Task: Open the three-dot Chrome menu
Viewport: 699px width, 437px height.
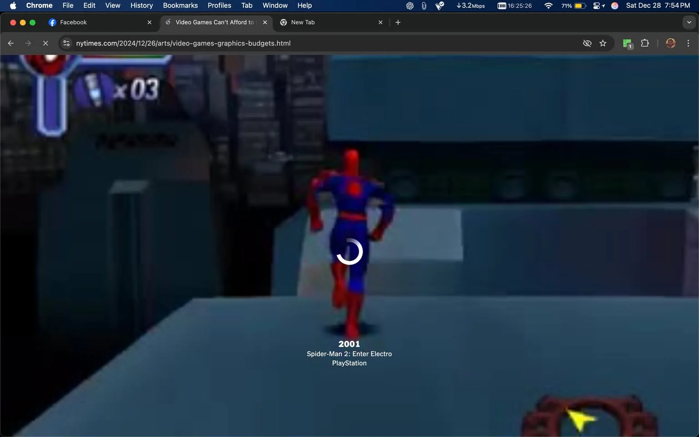Action: pos(688,43)
